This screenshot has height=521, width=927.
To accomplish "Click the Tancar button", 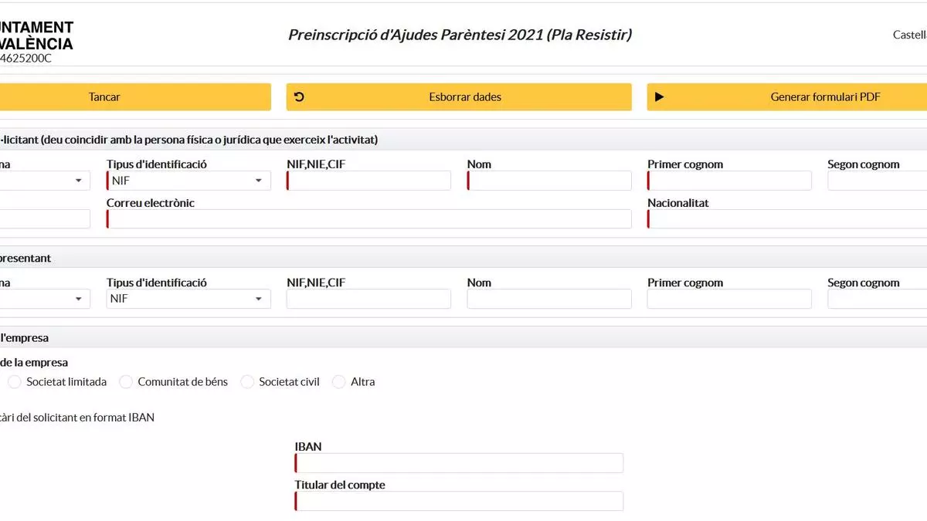I will 135,97.
